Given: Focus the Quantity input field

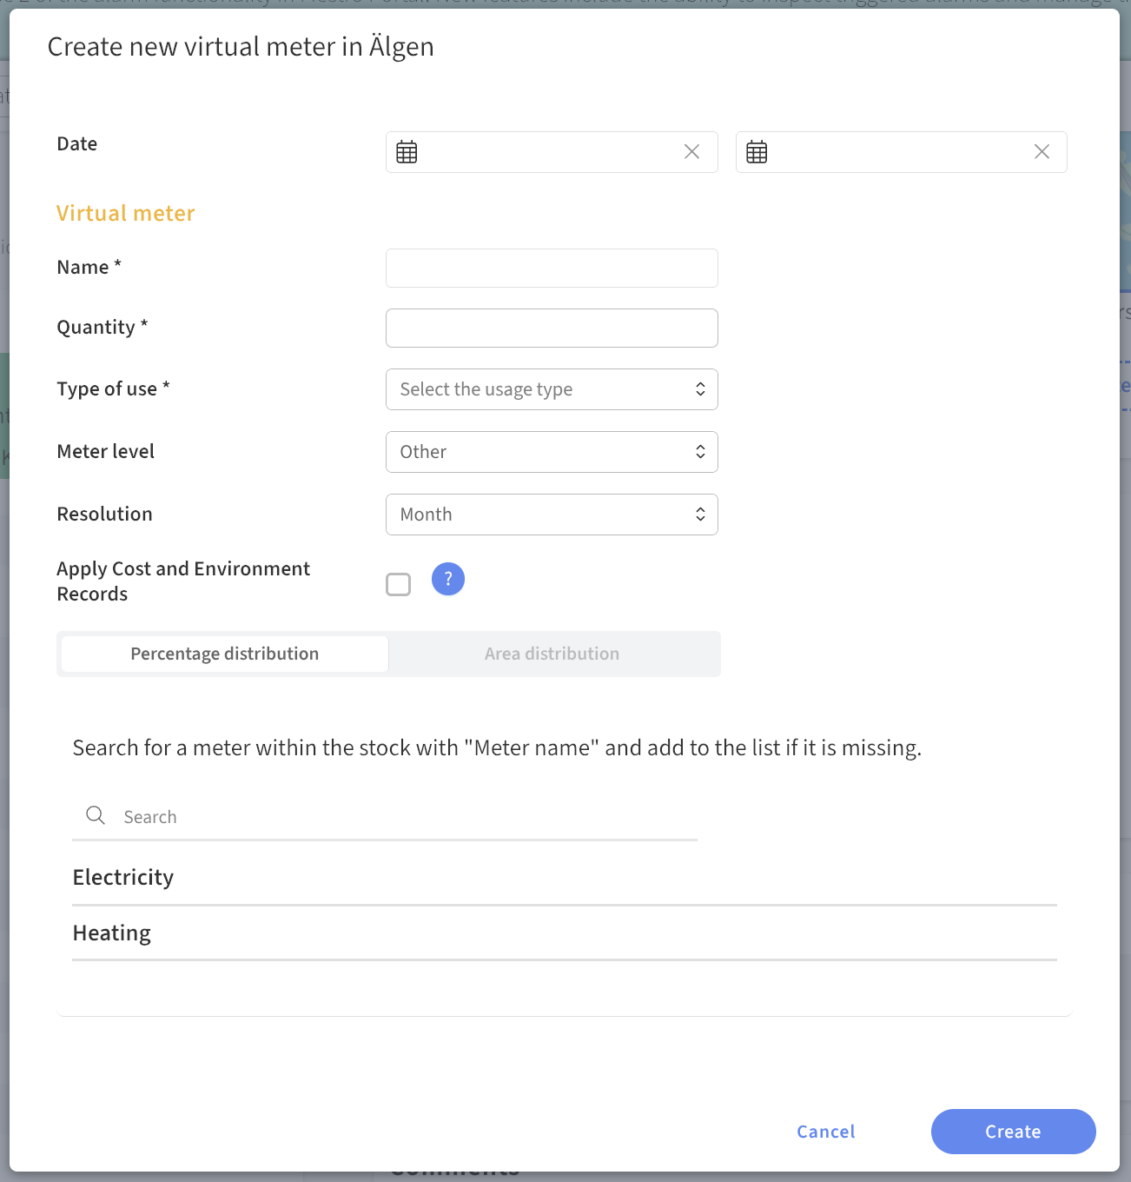Looking at the screenshot, I should pos(552,328).
